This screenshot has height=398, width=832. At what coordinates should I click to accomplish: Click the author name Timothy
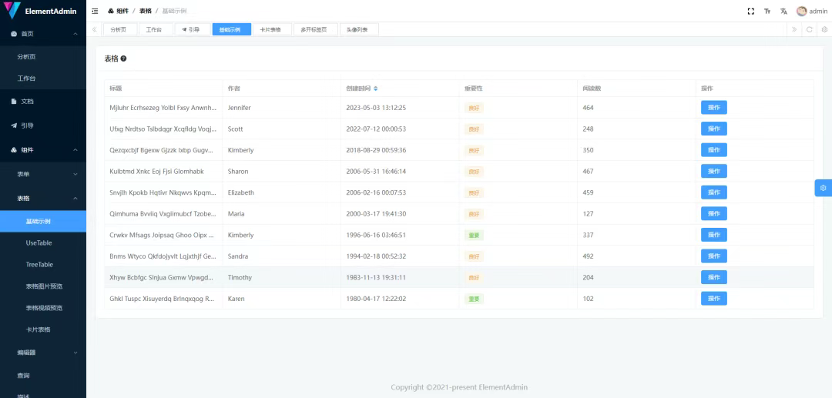point(240,277)
